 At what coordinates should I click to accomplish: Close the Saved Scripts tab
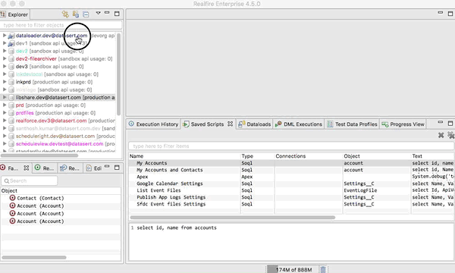point(230,124)
